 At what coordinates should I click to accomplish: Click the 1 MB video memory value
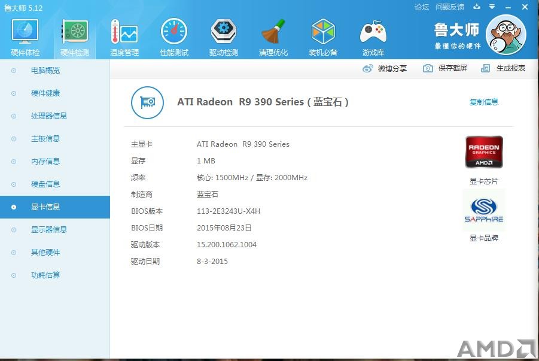click(206, 160)
